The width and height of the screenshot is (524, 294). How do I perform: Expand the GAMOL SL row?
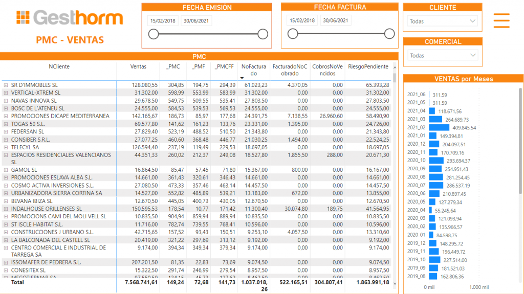pyautogui.click(x=6, y=170)
